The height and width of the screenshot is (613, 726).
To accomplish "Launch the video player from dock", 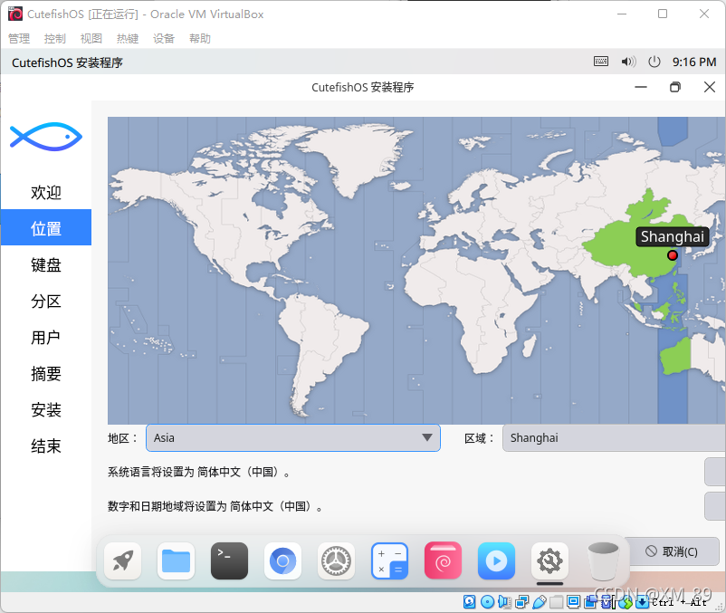I will tap(496, 561).
